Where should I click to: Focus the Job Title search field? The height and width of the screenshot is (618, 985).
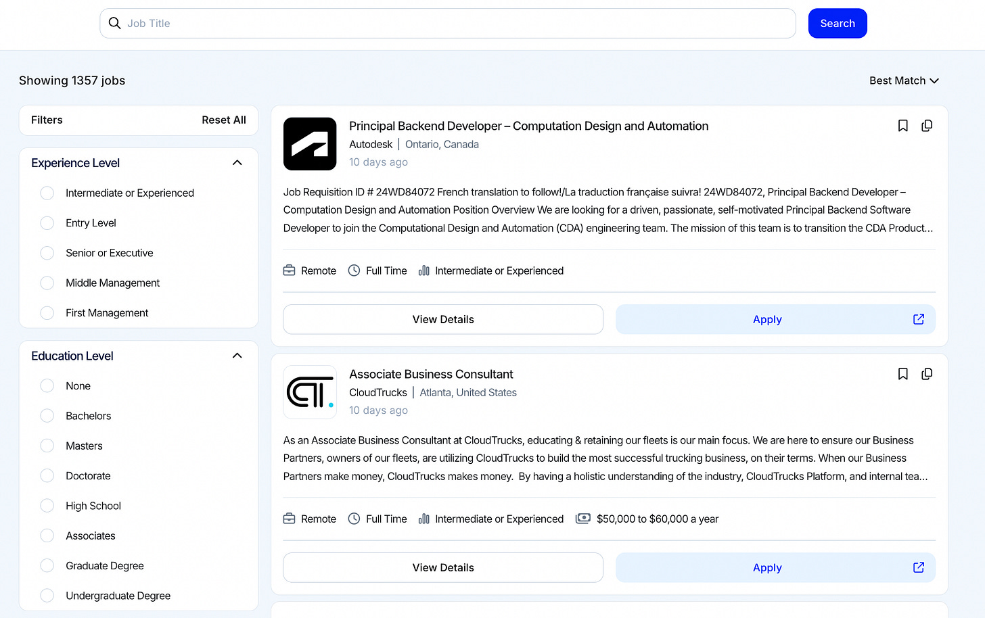(448, 23)
